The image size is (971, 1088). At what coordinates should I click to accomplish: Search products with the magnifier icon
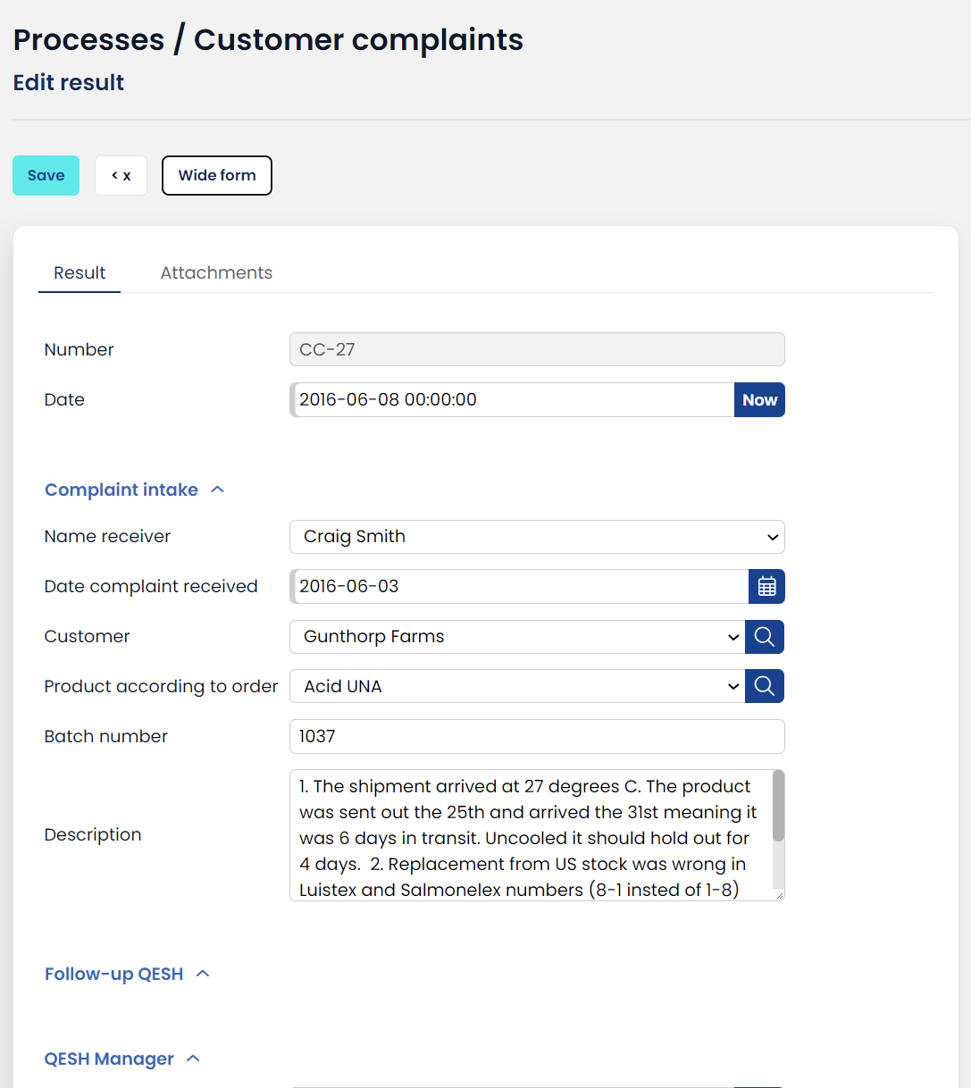[x=765, y=687]
